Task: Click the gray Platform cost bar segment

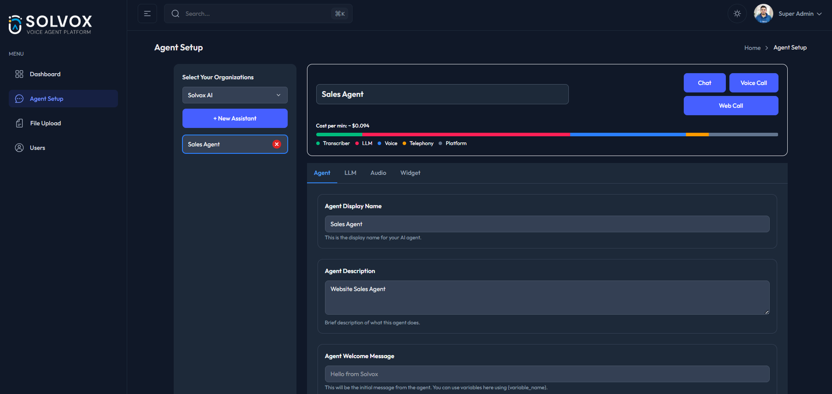Action: tap(743, 135)
